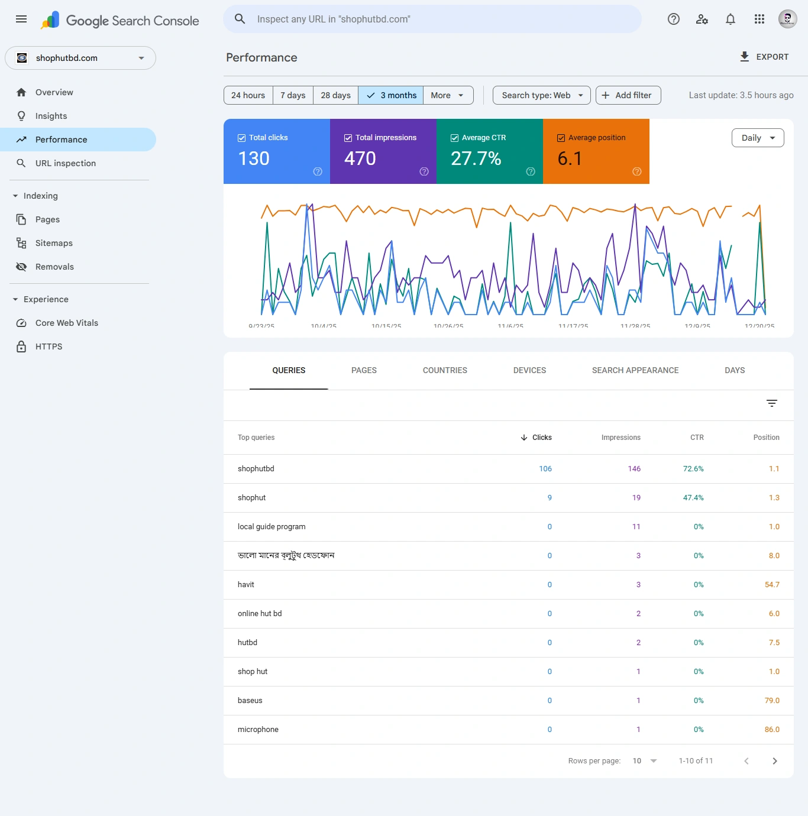Switch to the COUNTRIES tab

click(444, 370)
